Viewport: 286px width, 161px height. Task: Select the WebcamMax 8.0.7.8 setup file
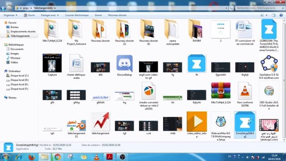(221, 122)
